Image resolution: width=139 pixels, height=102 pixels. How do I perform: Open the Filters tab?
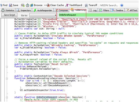click(104, 10)
